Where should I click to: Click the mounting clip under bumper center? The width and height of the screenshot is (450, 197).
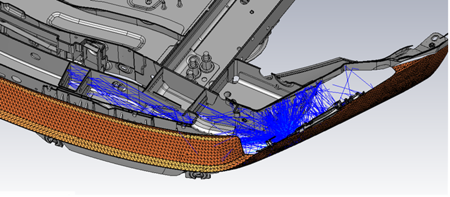197,175
